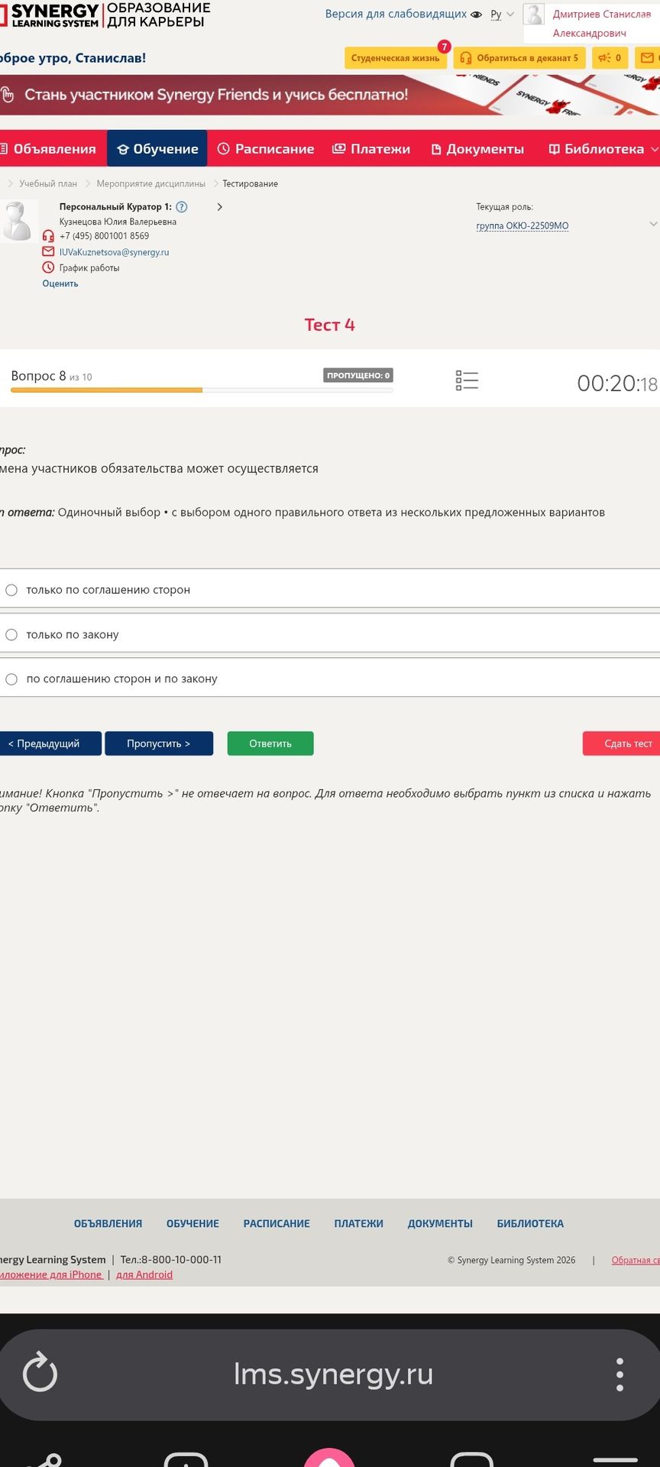The image size is (660, 1467).
Task: Select 'только по закону' option
Action: click(330, 634)
